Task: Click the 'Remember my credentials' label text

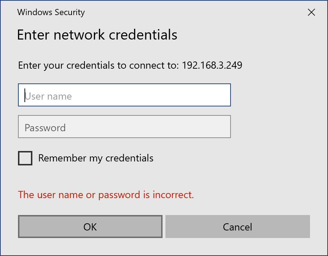Action: [96, 158]
